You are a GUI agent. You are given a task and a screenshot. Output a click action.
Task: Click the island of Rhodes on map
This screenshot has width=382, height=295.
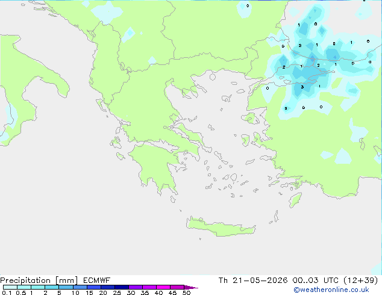[295, 200]
